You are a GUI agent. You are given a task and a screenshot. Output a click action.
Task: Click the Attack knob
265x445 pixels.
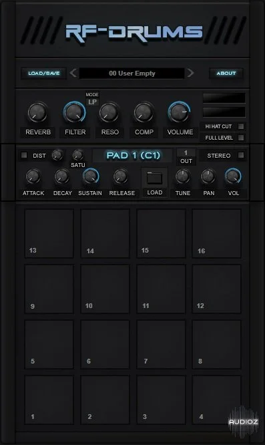click(x=33, y=176)
